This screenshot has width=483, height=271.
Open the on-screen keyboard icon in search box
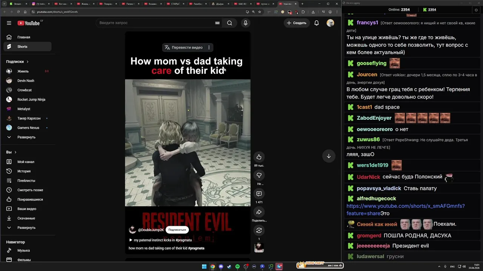pos(217,23)
